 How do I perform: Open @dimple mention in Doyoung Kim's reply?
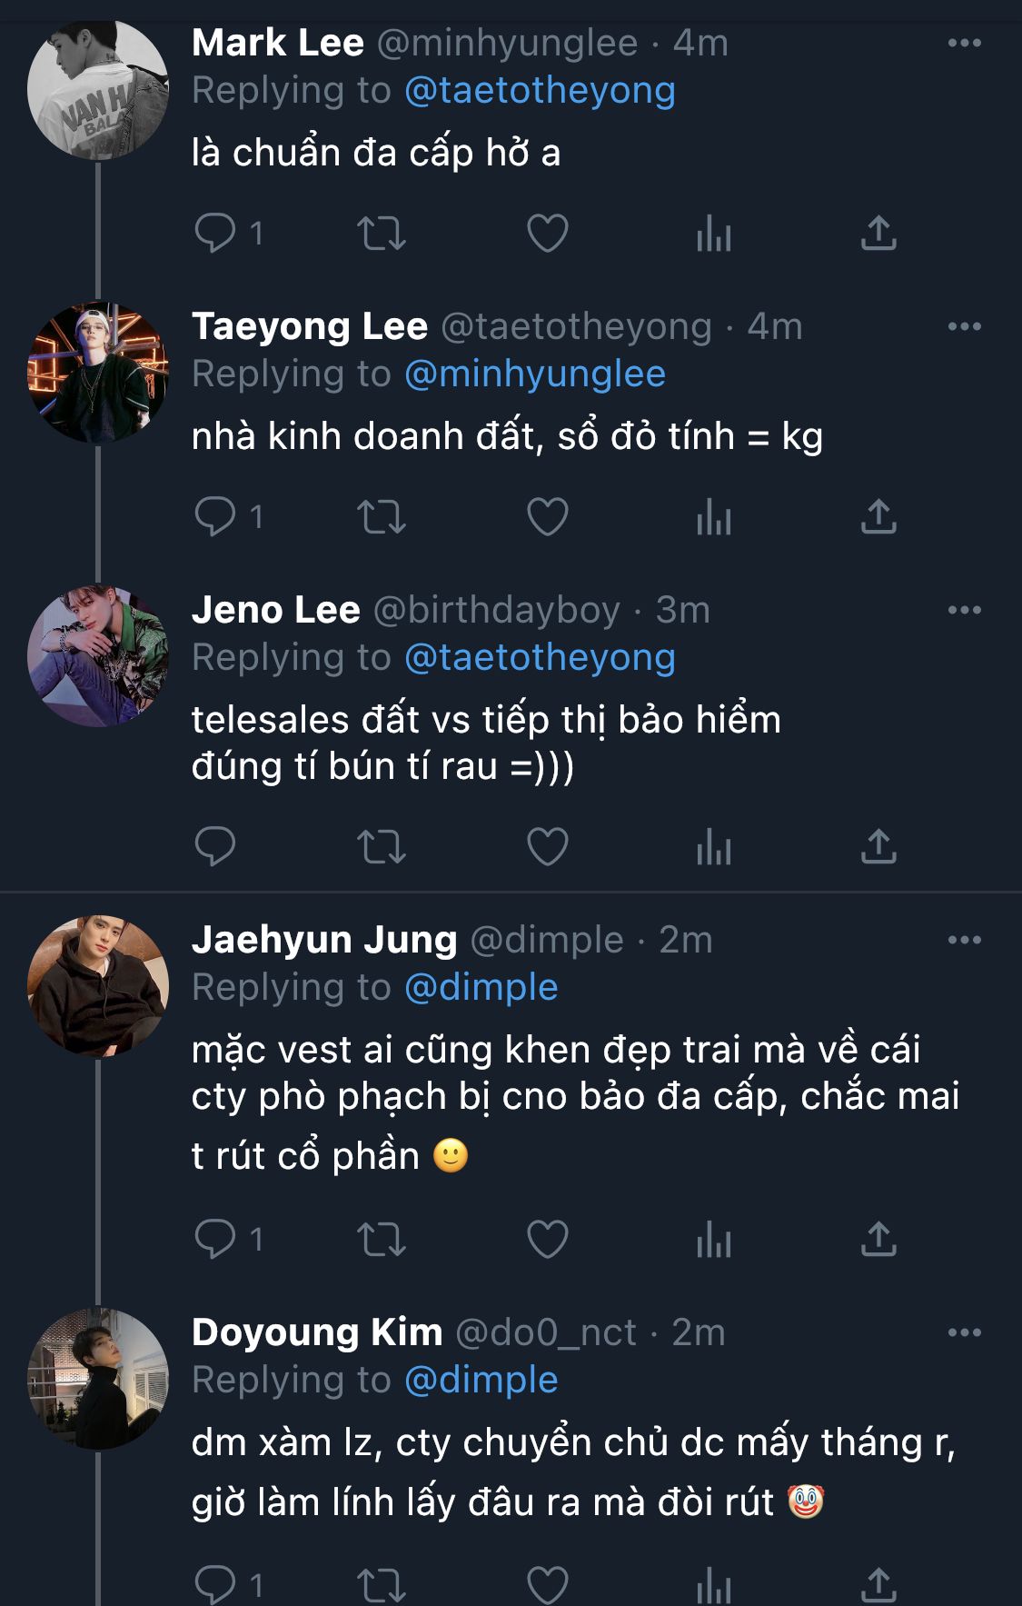[x=481, y=1380]
